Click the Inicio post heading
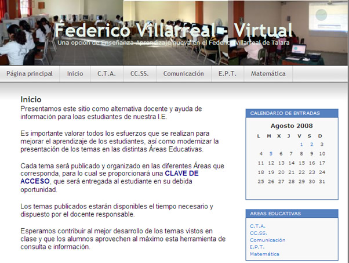 [31, 99]
